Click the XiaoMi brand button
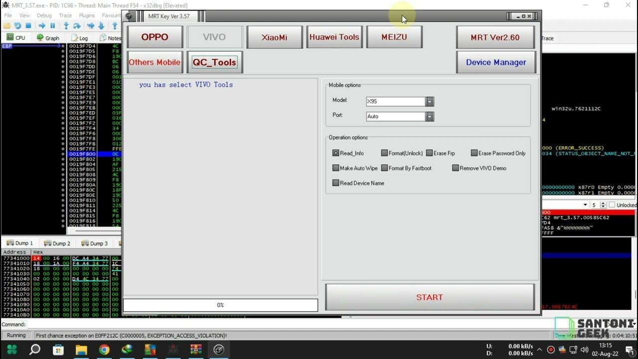Screen dimensions: 638x359 274,37
